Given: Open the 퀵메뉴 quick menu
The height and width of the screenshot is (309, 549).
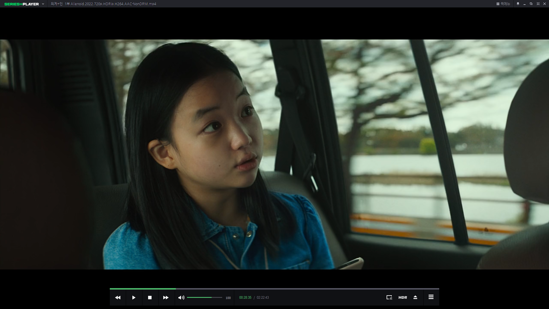Looking at the screenshot, I should pos(503,4).
